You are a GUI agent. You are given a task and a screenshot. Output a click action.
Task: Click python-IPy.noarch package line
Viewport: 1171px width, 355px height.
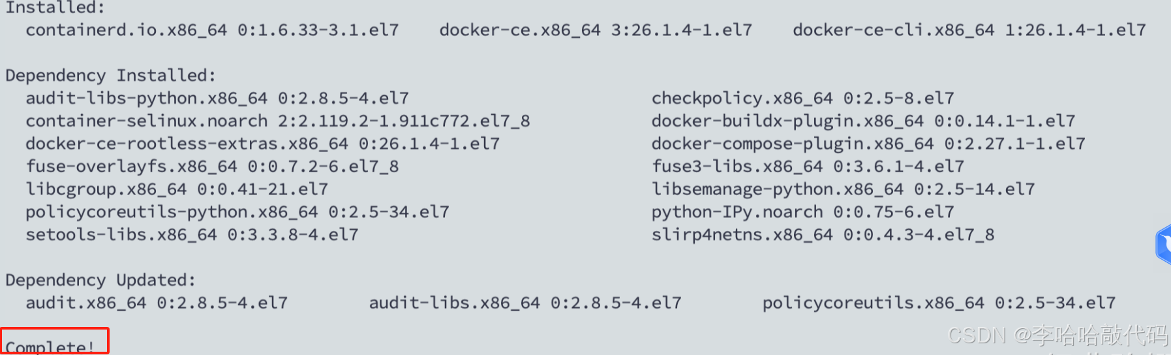tap(803, 212)
